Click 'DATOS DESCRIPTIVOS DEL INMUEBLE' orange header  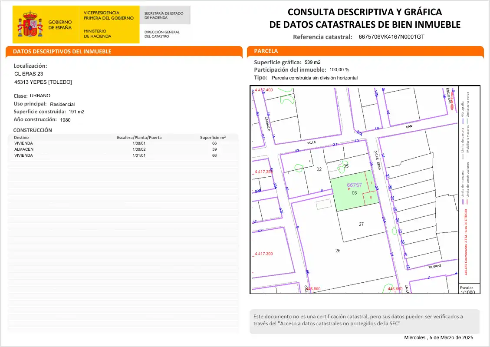[124, 51]
